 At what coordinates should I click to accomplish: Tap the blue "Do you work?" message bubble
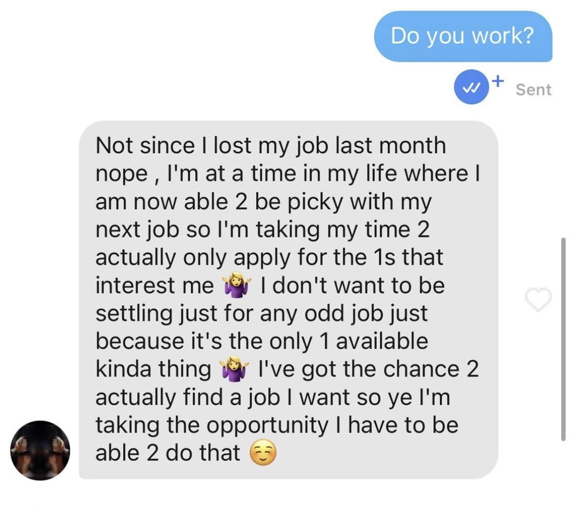coord(463,36)
